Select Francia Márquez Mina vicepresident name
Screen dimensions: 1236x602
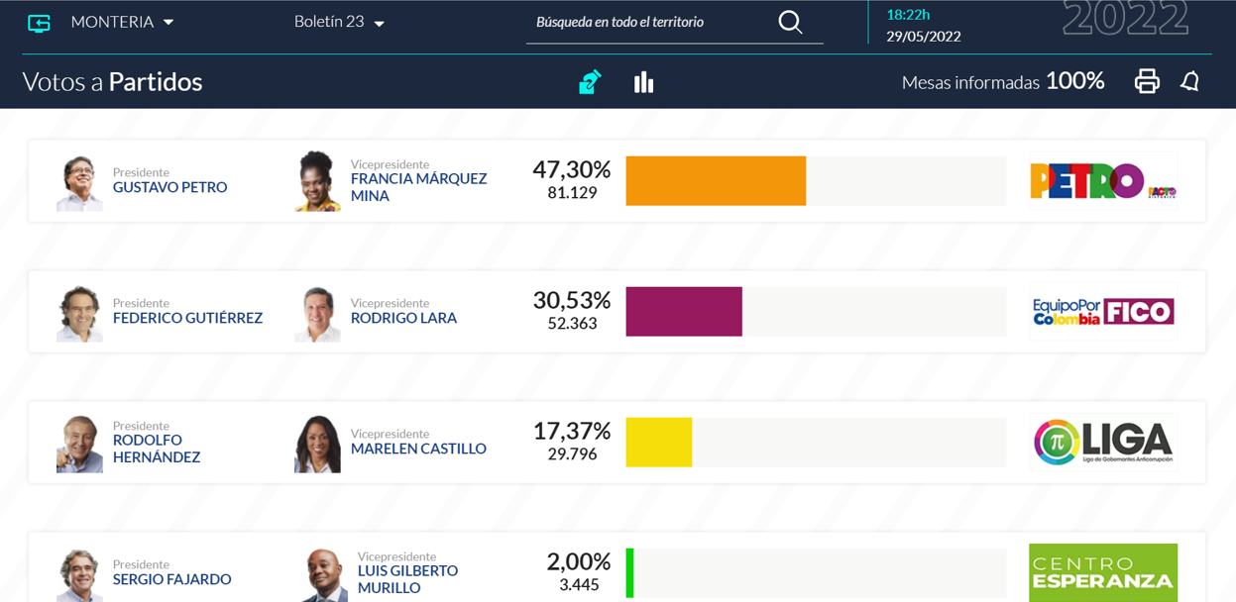[x=418, y=187]
